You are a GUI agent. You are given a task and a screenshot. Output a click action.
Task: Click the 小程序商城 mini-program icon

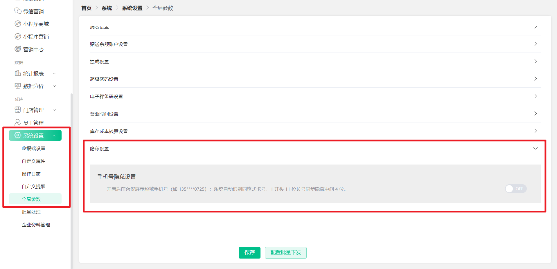click(x=18, y=24)
